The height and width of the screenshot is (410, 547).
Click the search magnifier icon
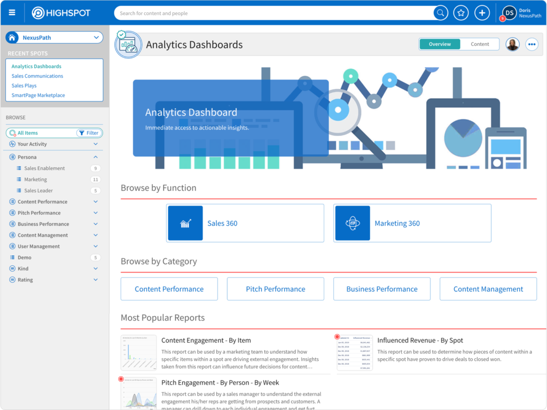point(440,13)
